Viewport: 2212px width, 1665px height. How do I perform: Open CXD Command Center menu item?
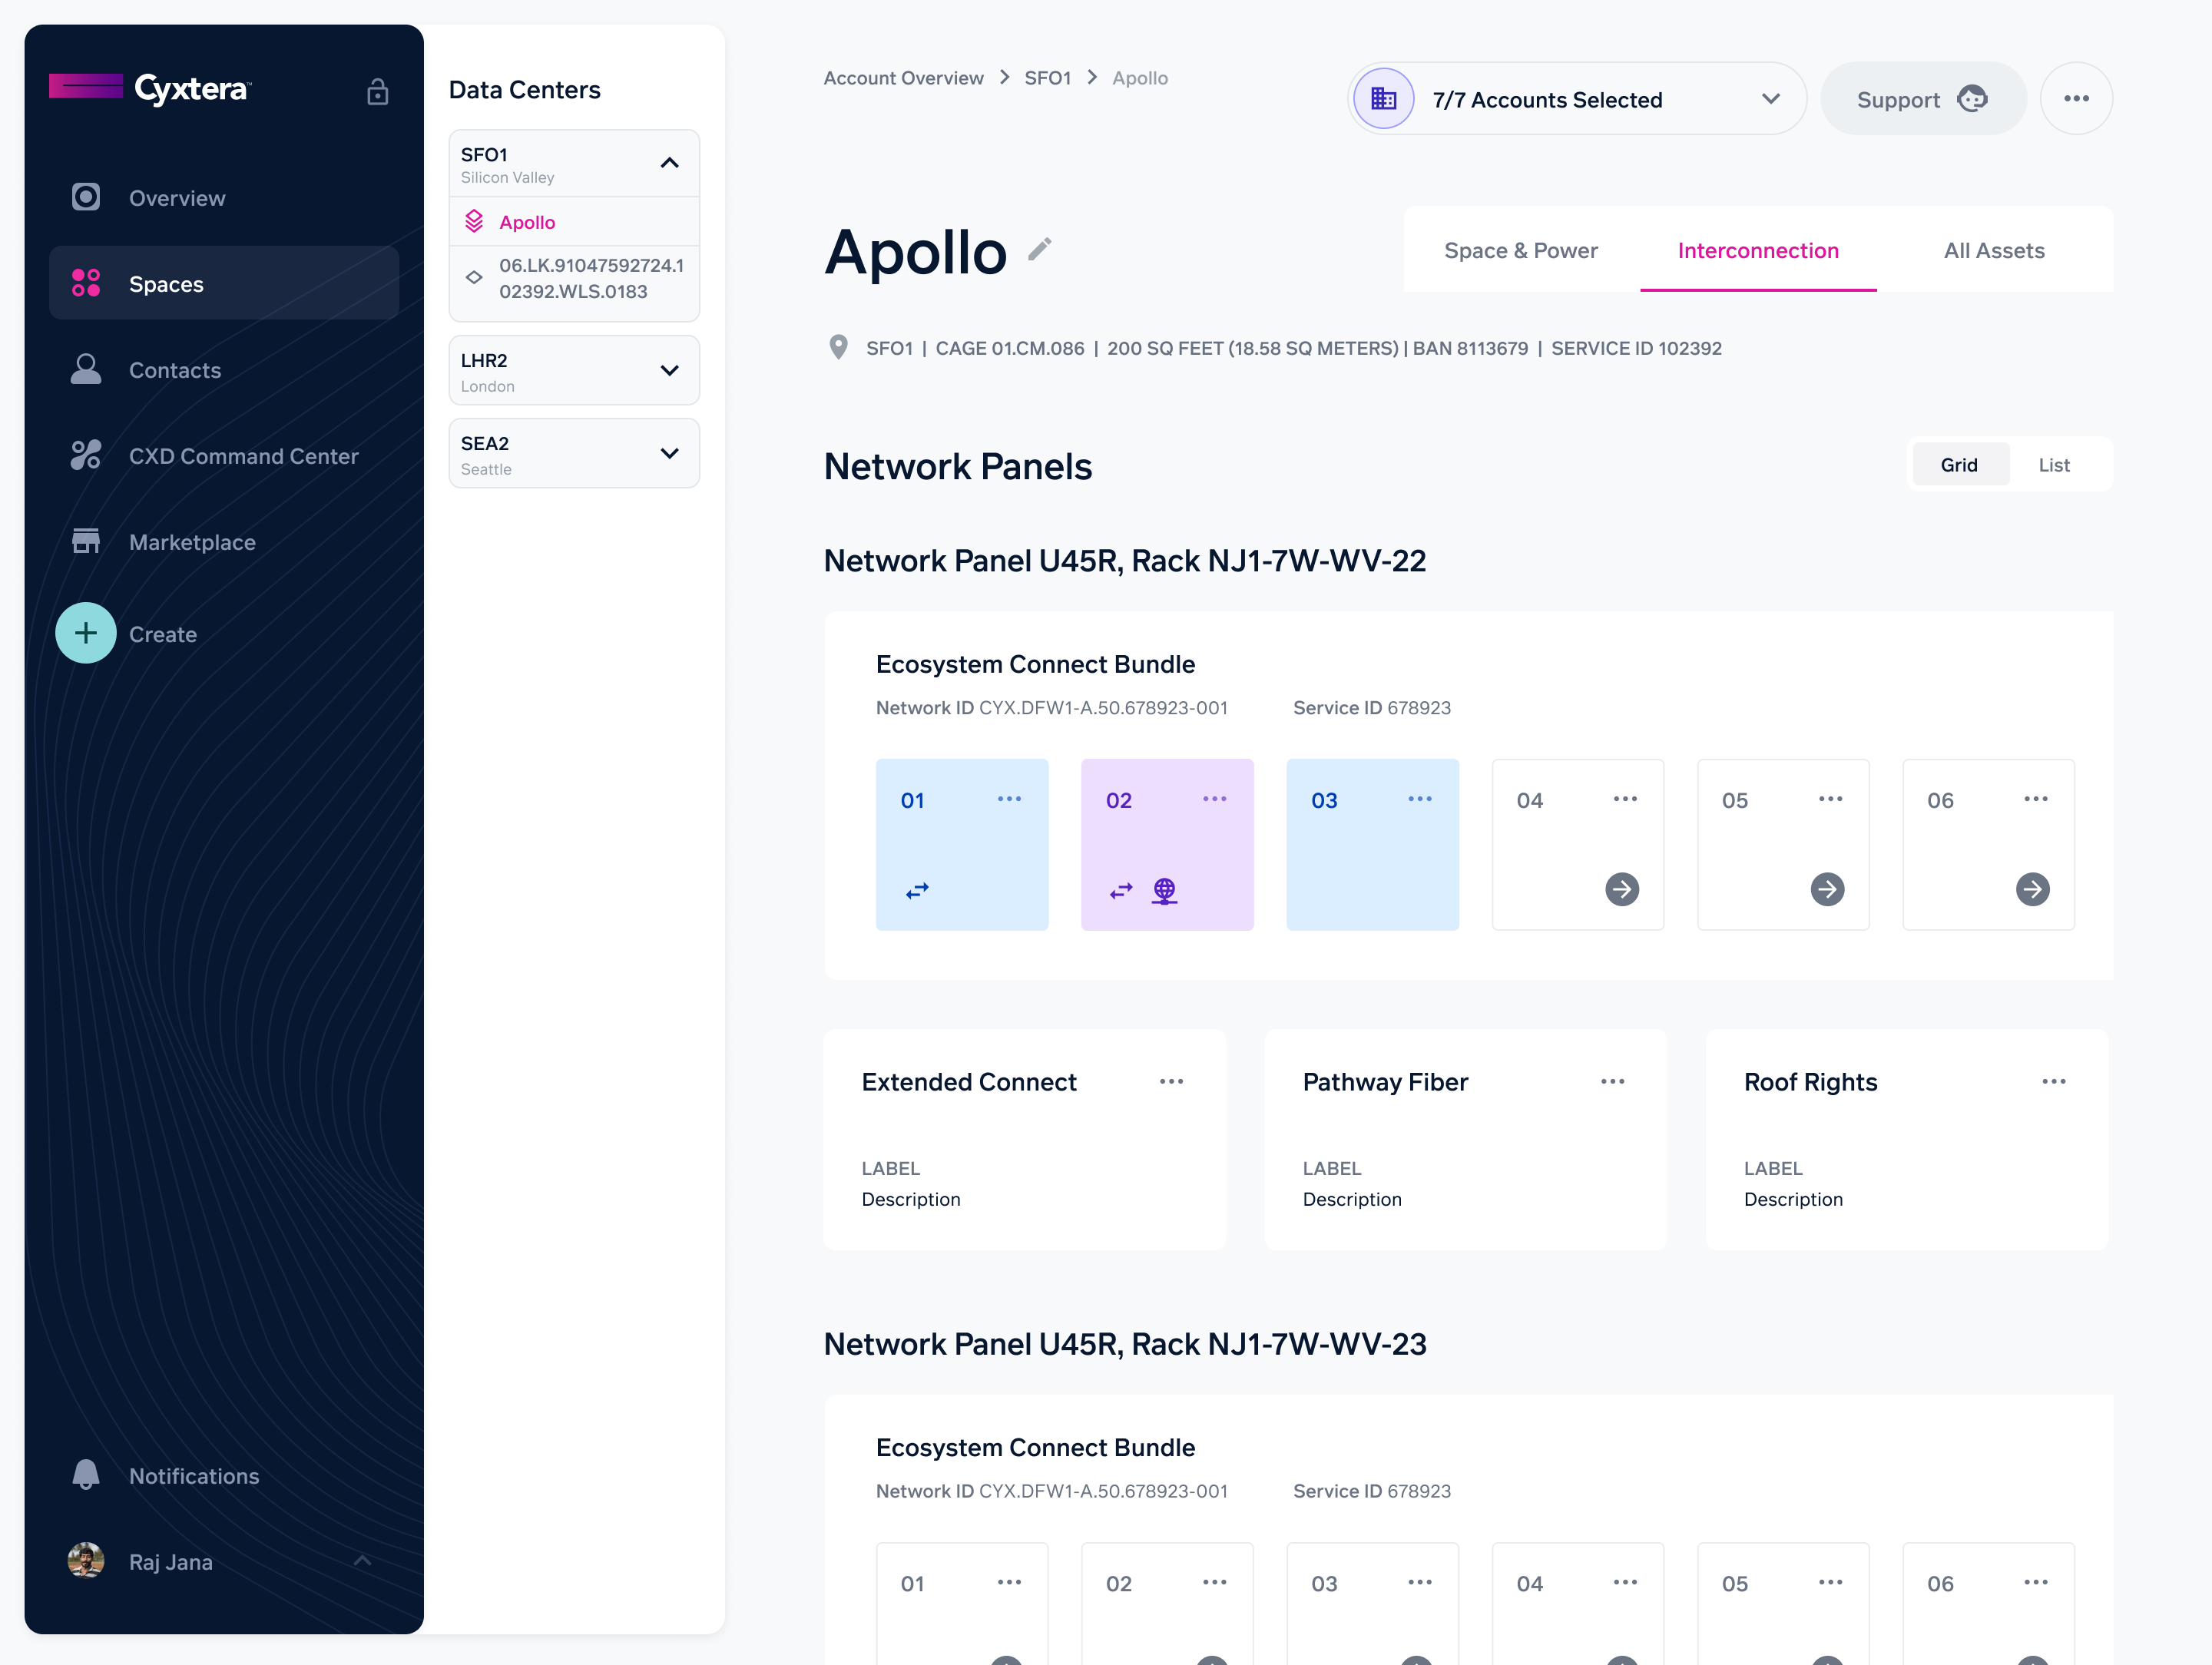224,455
